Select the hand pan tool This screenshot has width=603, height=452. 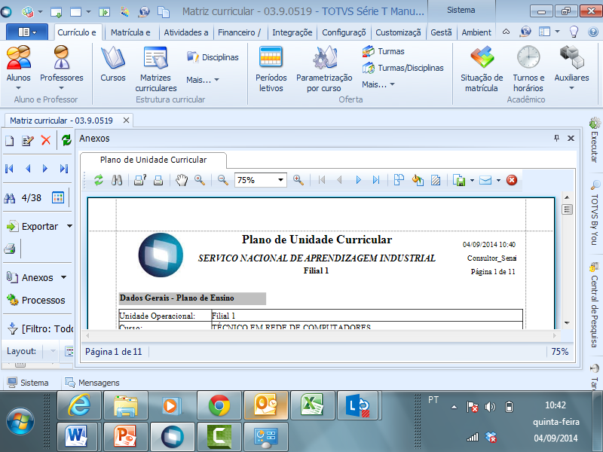[182, 180]
